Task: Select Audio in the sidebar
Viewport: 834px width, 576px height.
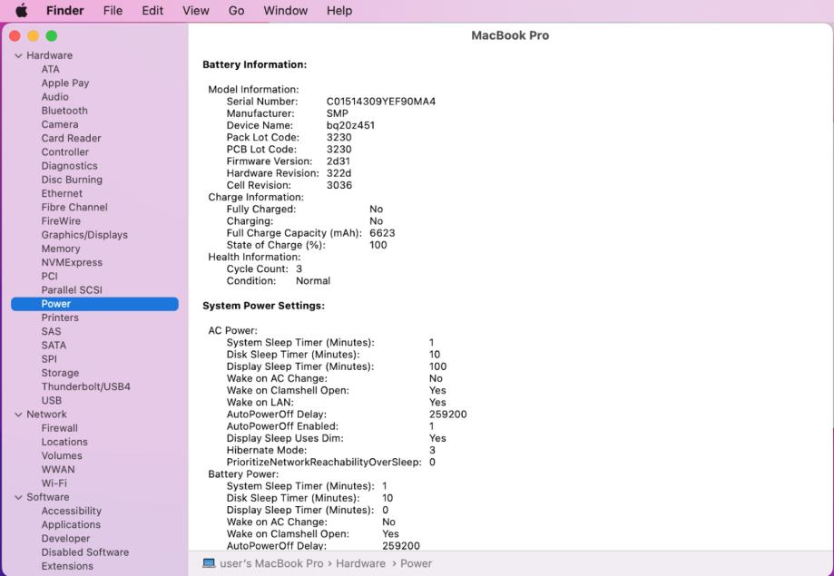Action: click(x=54, y=97)
